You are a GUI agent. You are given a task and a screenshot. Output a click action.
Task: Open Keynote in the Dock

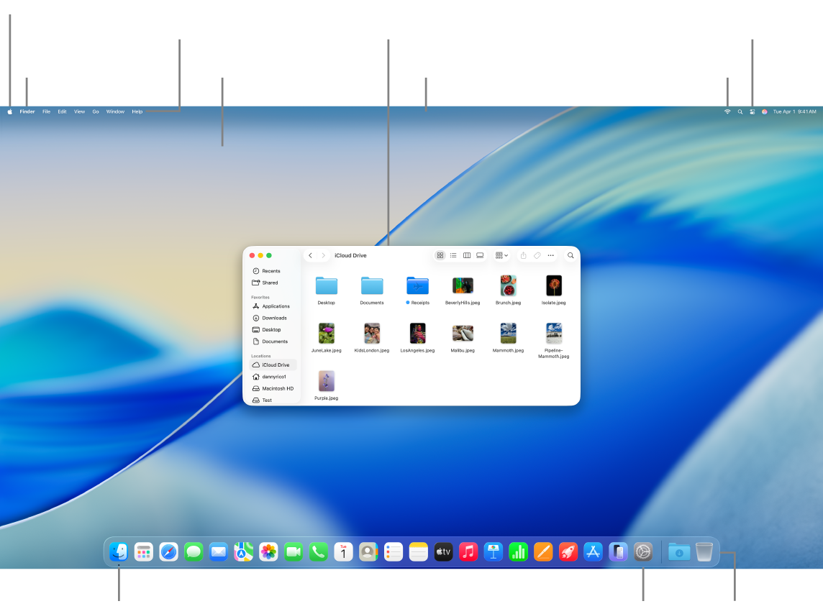click(493, 551)
